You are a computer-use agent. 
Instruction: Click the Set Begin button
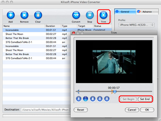tap(128, 99)
